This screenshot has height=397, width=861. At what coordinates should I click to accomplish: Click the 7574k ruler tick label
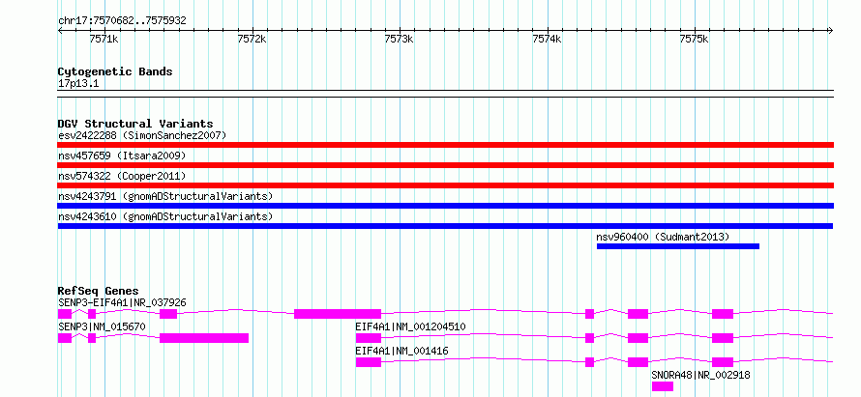(547, 40)
